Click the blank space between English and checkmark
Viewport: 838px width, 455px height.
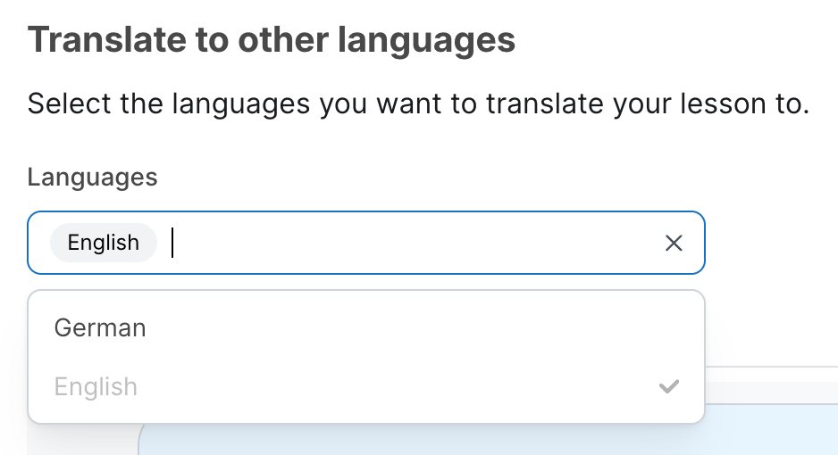point(393,387)
